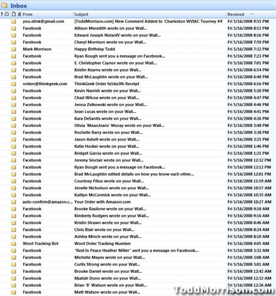Click received time 'Fri 5/16/2008 4:05 AM'
The image size is (276, 296).
point(248,243)
